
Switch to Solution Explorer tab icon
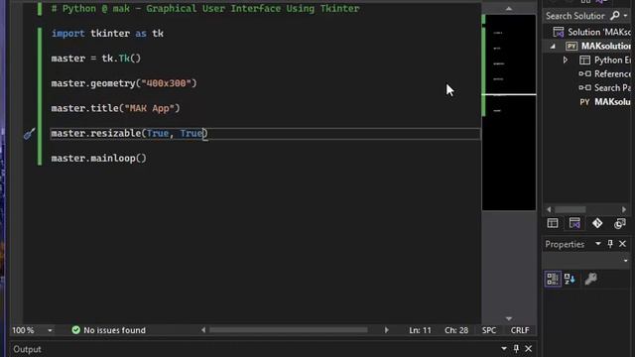(x=574, y=223)
